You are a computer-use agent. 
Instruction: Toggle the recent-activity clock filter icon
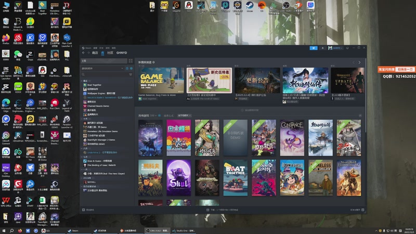[127, 69]
